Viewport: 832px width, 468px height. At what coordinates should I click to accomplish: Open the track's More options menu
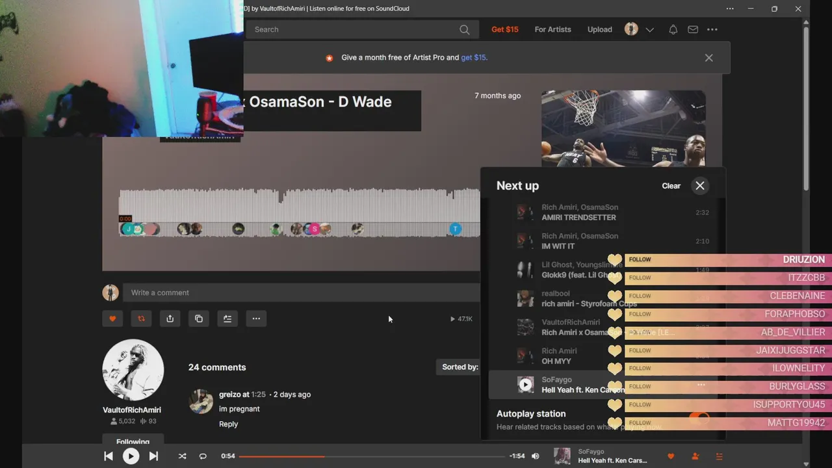(x=256, y=318)
